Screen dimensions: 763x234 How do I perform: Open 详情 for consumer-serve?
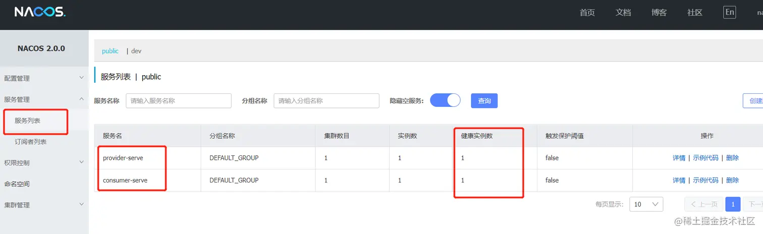click(679, 180)
